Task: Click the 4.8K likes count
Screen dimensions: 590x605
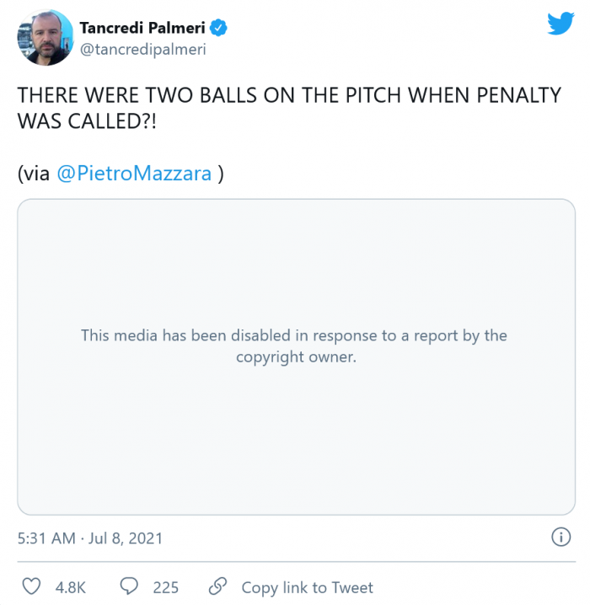Action: [x=71, y=587]
